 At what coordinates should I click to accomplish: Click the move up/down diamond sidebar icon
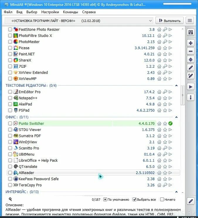click(190, 60)
